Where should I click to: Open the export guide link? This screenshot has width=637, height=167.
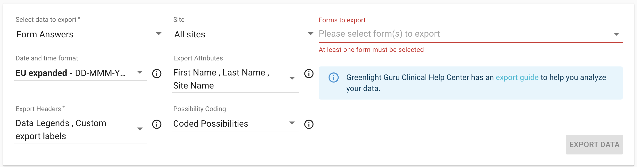pyautogui.click(x=517, y=77)
